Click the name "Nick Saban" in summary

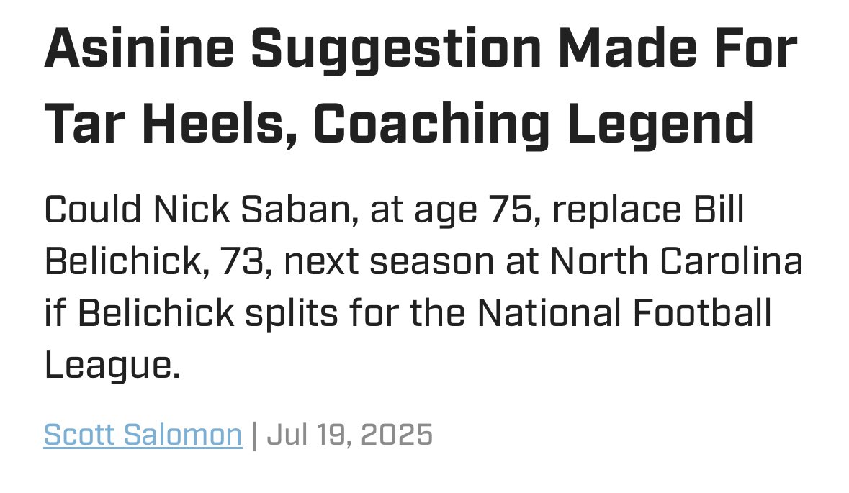[244, 210]
